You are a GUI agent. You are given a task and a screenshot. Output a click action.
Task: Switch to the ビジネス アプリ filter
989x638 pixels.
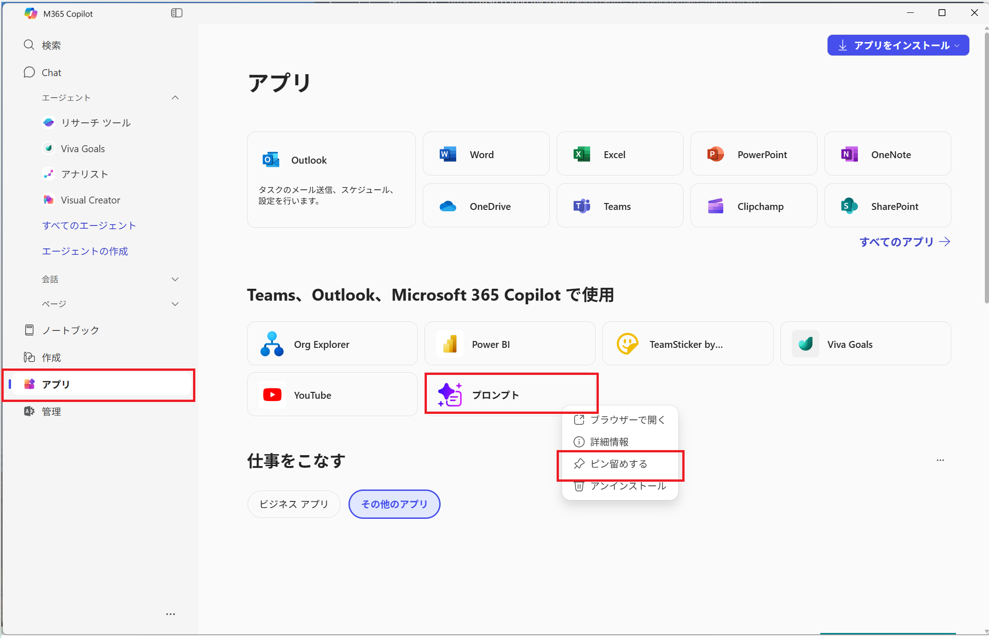click(x=293, y=504)
